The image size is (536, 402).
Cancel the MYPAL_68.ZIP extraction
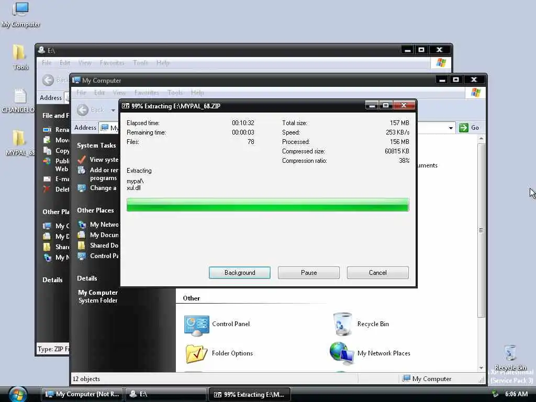[x=378, y=272]
